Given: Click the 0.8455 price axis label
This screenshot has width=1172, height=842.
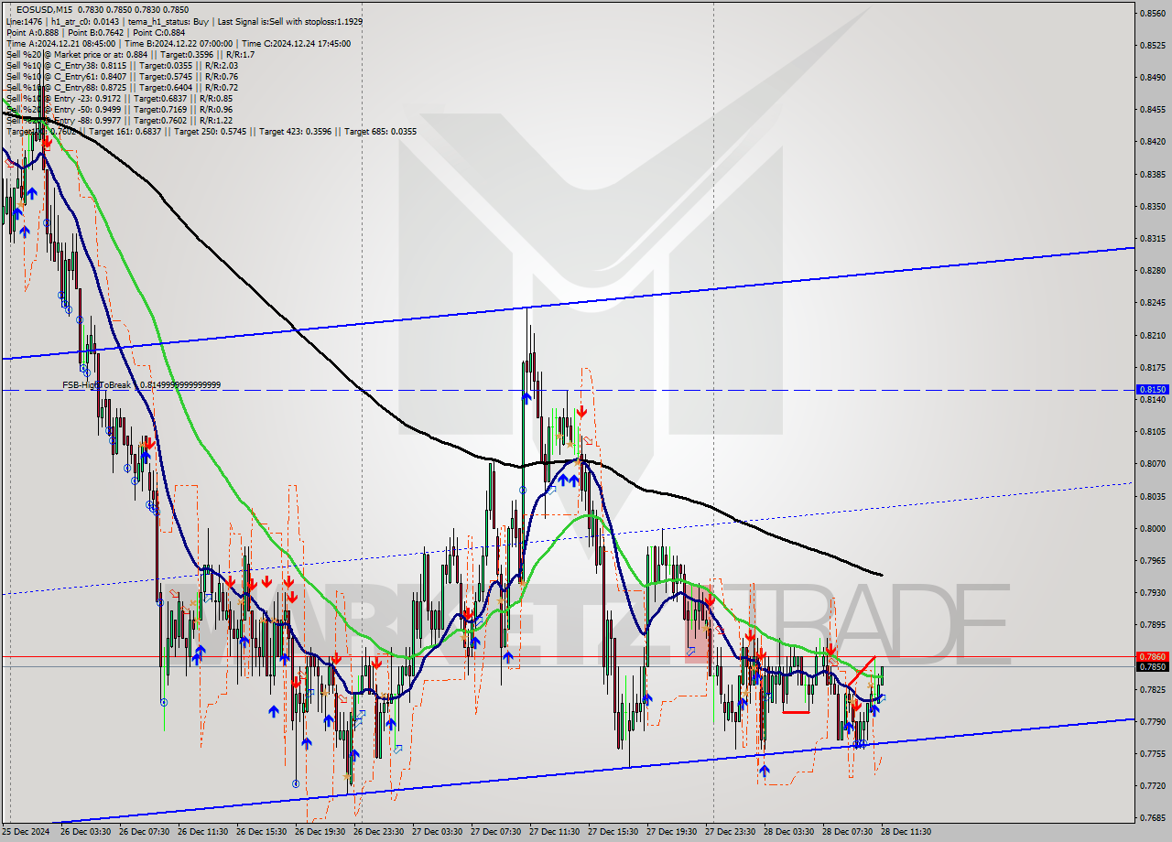Looking at the screenshot, I should tap(1153, 109).
